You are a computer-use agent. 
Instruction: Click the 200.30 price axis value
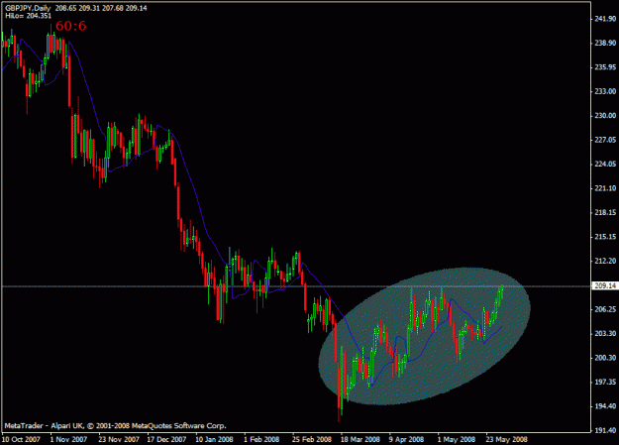tap(605, 358)
